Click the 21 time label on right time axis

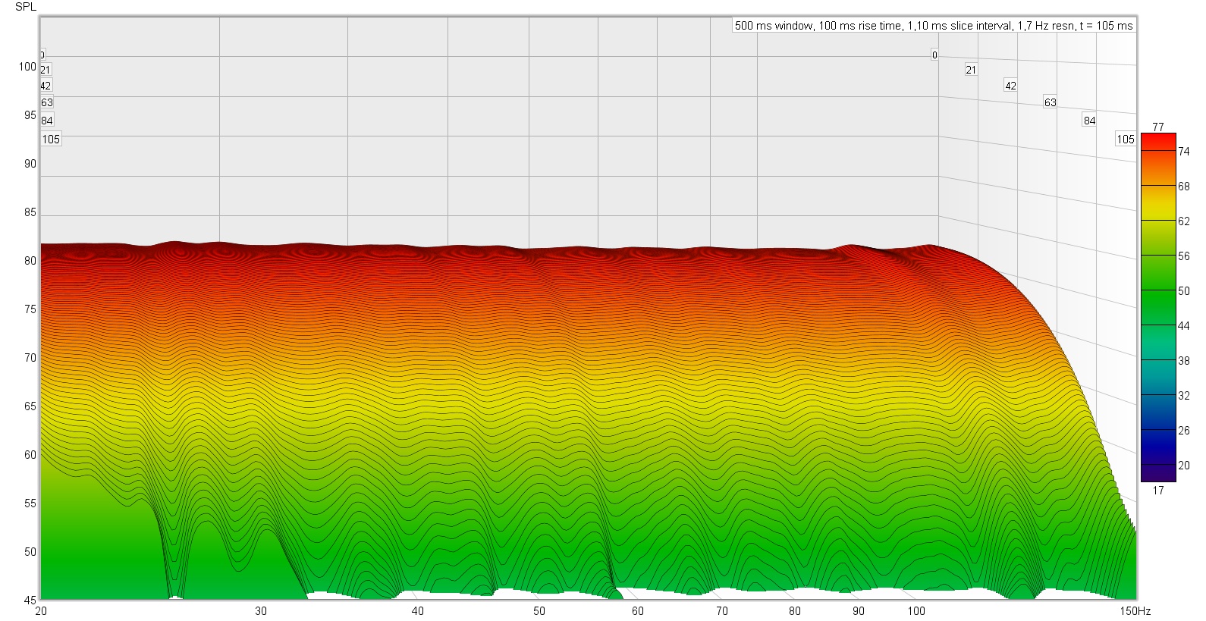click(x=971, y=70)
